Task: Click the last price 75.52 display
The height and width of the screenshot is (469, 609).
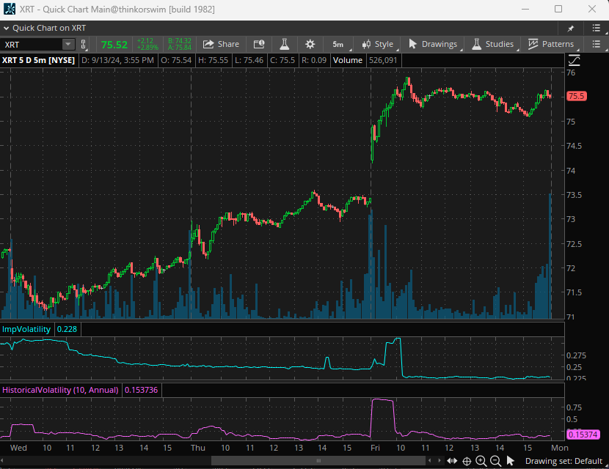Action: point(114,45)
